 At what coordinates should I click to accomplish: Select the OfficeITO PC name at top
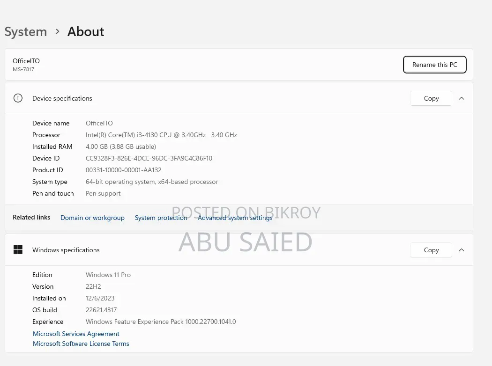click(x=26, y=61)
